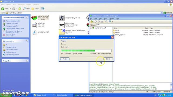
Task: Select cs16patch_full_v35.exe file icon
Action: click(x=62, y=18)
